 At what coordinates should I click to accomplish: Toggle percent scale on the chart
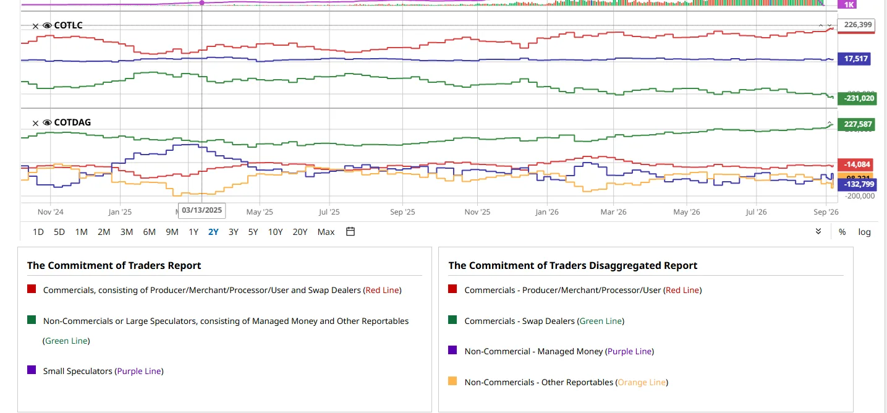[842, 232]
